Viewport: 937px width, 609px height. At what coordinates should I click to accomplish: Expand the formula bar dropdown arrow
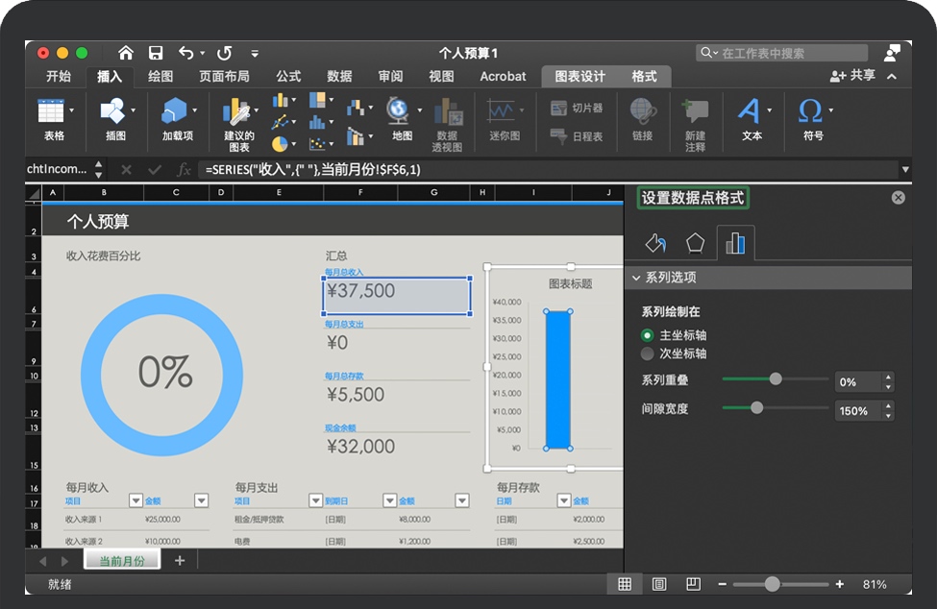(904, 170)
